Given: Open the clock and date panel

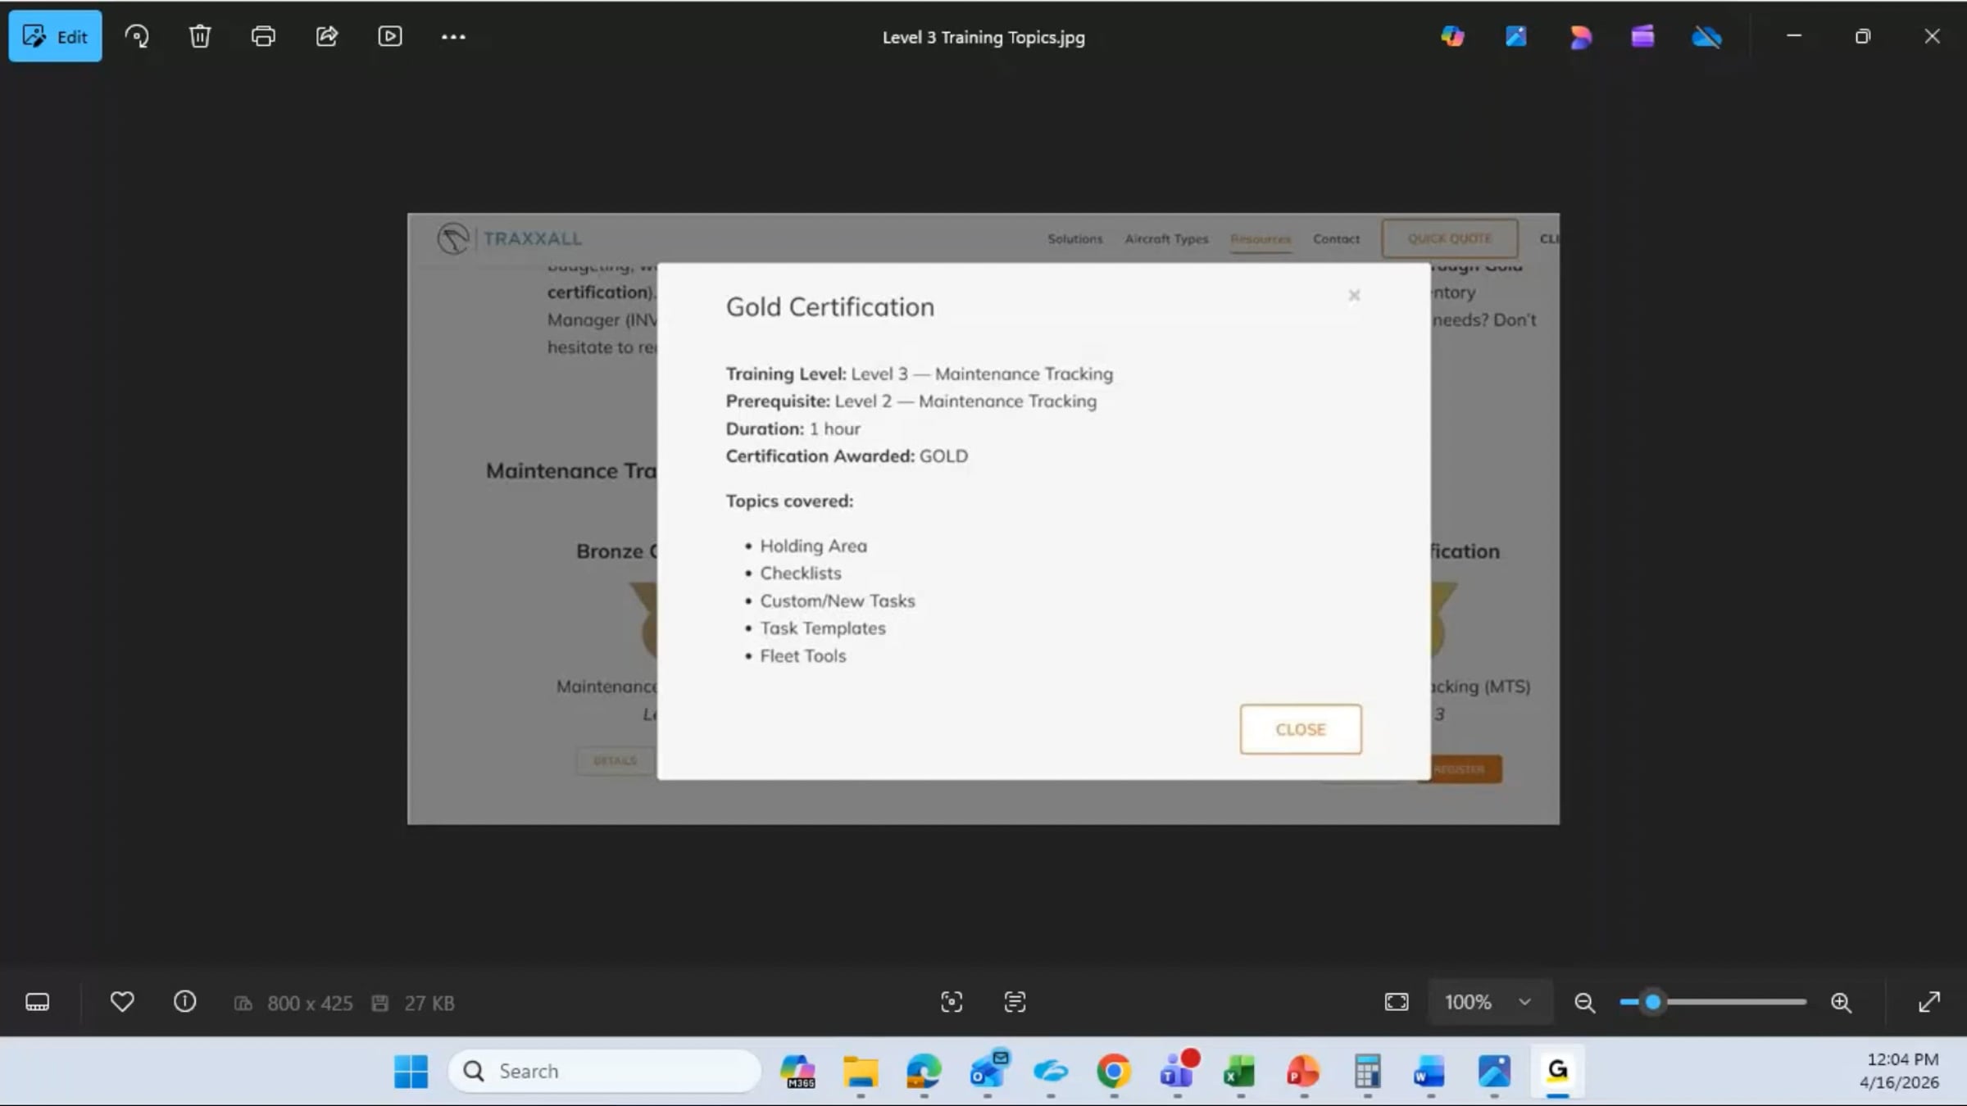Looking at the screenshot, I should click(1899, 1071).
